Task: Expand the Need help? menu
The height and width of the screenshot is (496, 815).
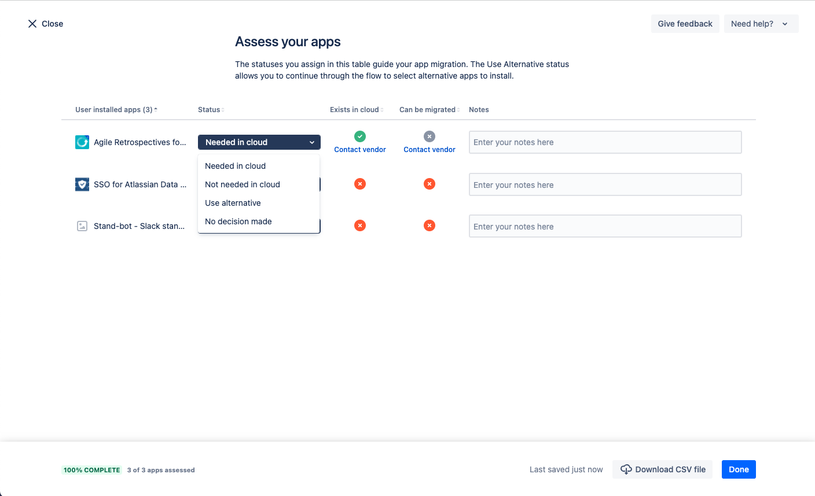Action: pyautogui.click(x=761, y=24)
